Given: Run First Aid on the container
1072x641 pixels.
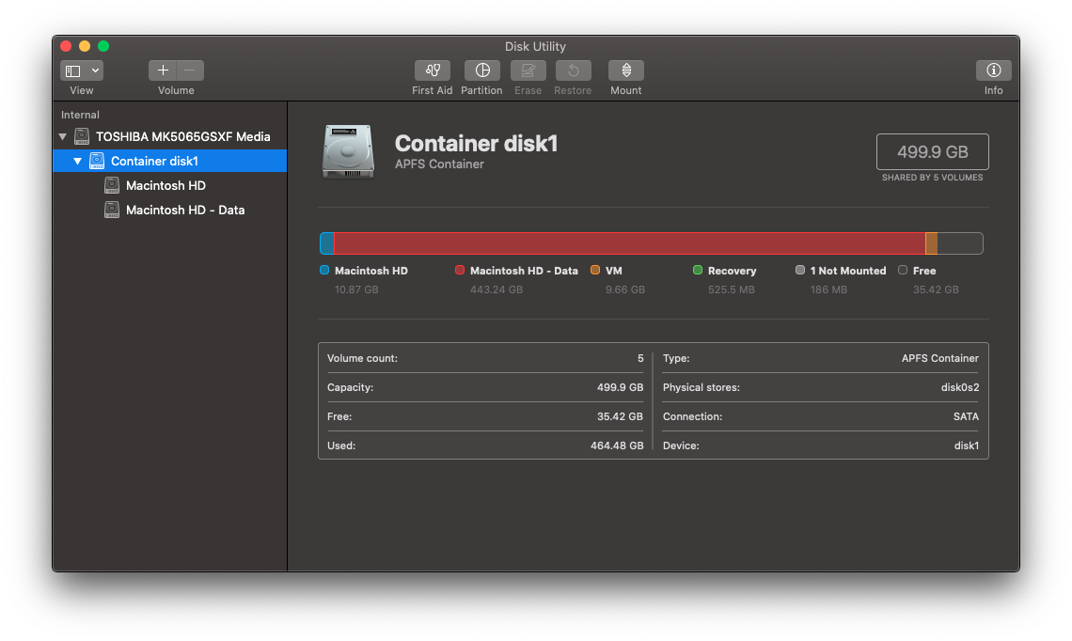Looking at the screenshot, I should [432, 70].
